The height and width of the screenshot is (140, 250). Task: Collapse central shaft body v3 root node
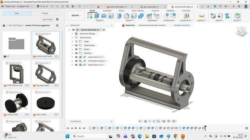point(69,30)
